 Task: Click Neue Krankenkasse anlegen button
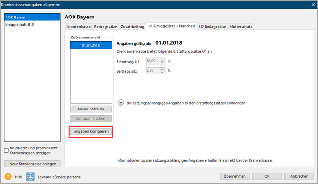coord(33,164)
